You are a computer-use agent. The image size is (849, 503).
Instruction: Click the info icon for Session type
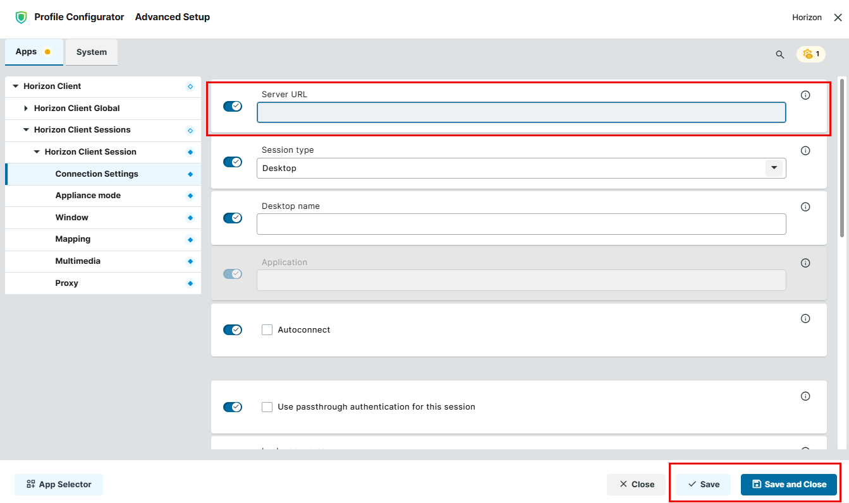pos(805,151)
